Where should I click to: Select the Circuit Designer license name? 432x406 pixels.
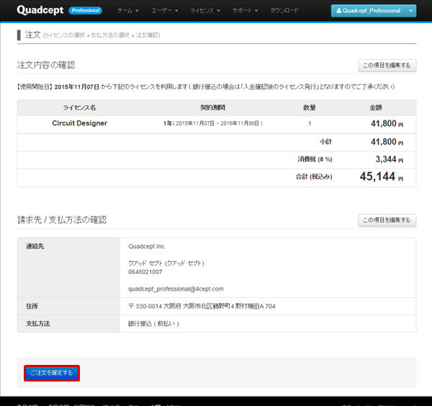tap(80, 123)
